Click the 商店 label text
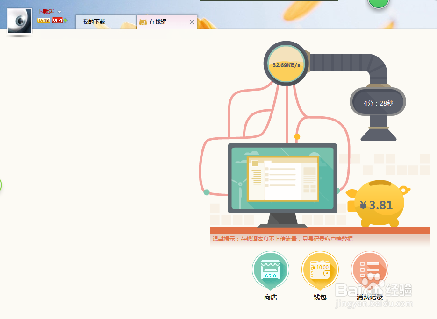 coord(270,297)
